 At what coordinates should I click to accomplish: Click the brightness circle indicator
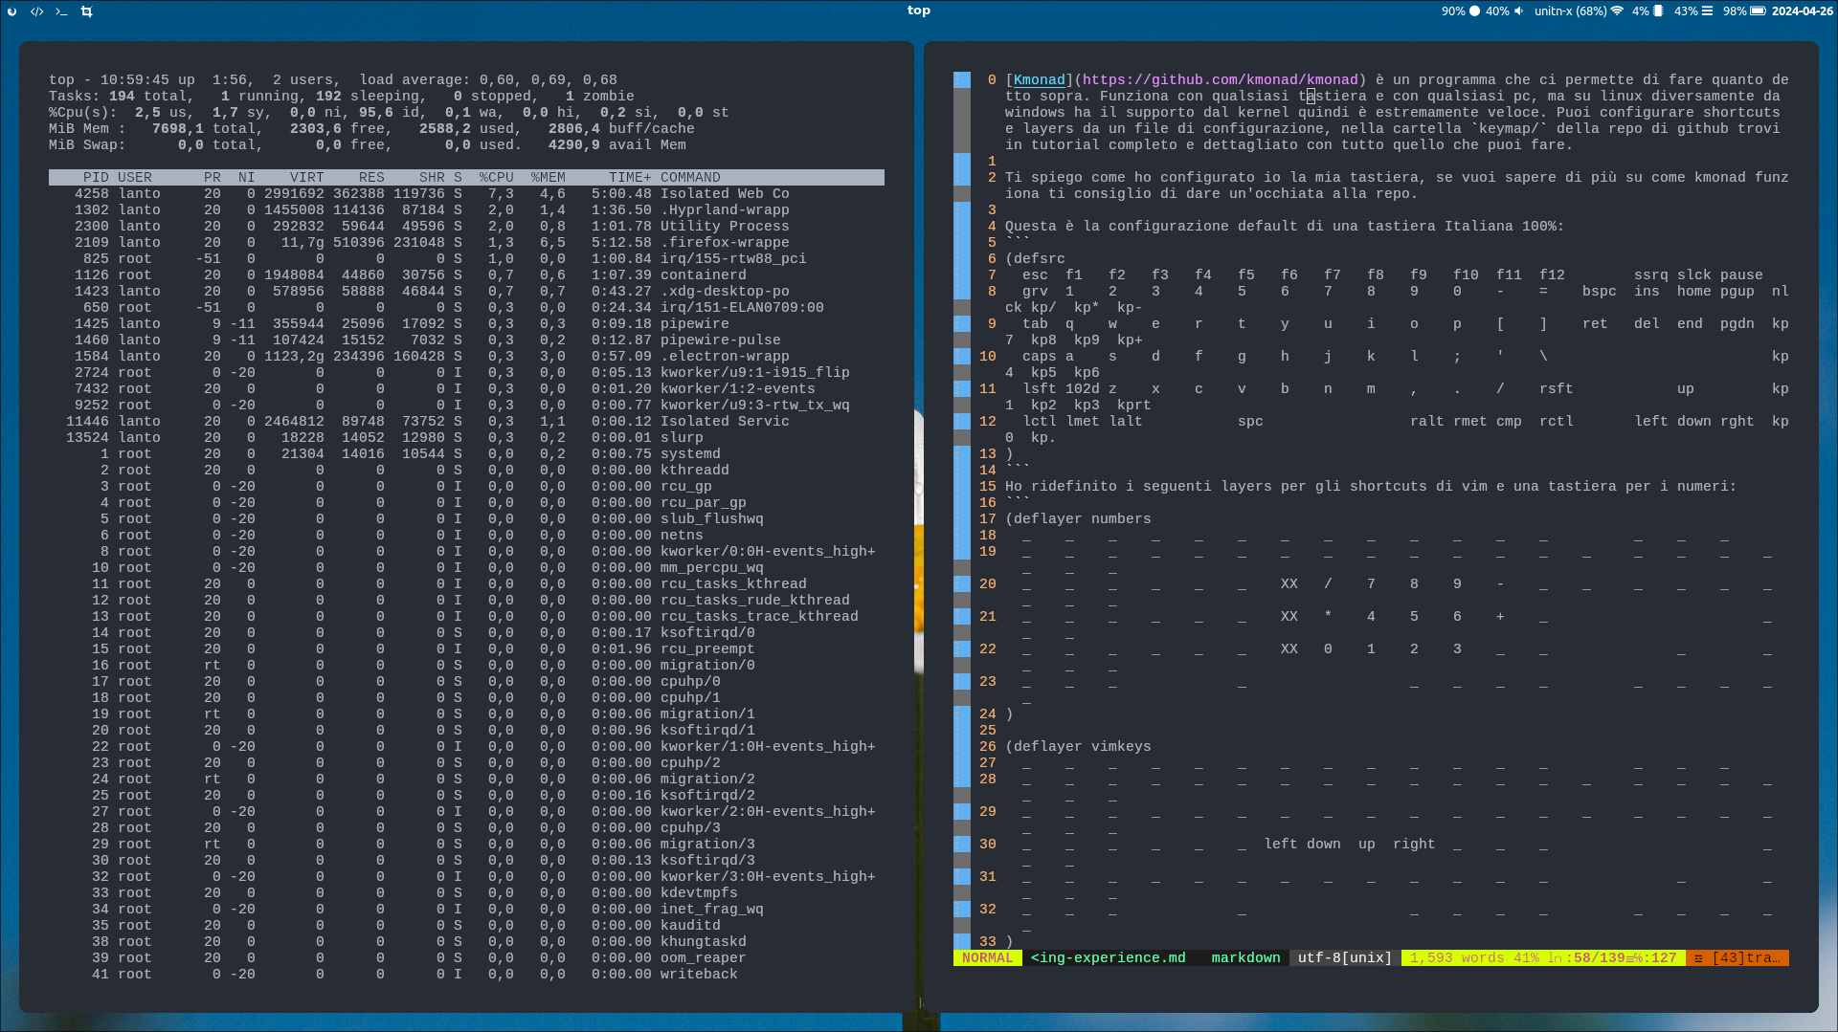1474,11
